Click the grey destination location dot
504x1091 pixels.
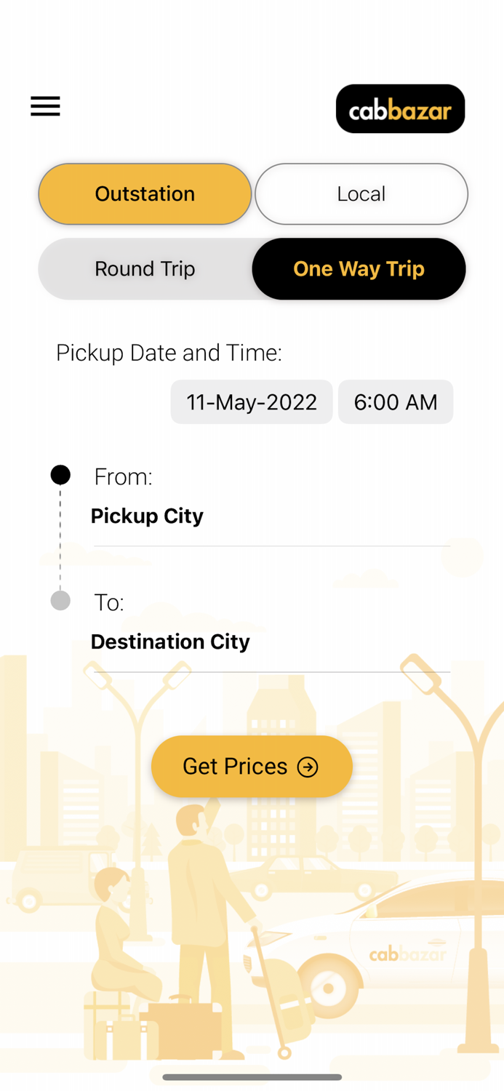(60, 600)
